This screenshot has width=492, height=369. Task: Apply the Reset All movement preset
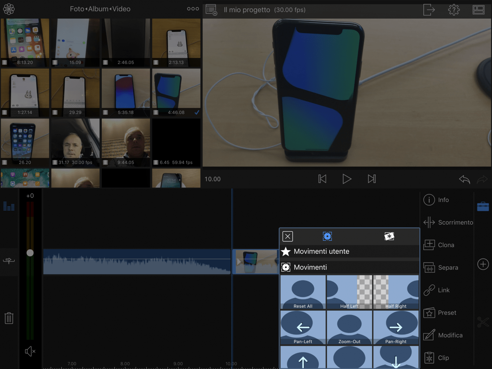[303, 292]
